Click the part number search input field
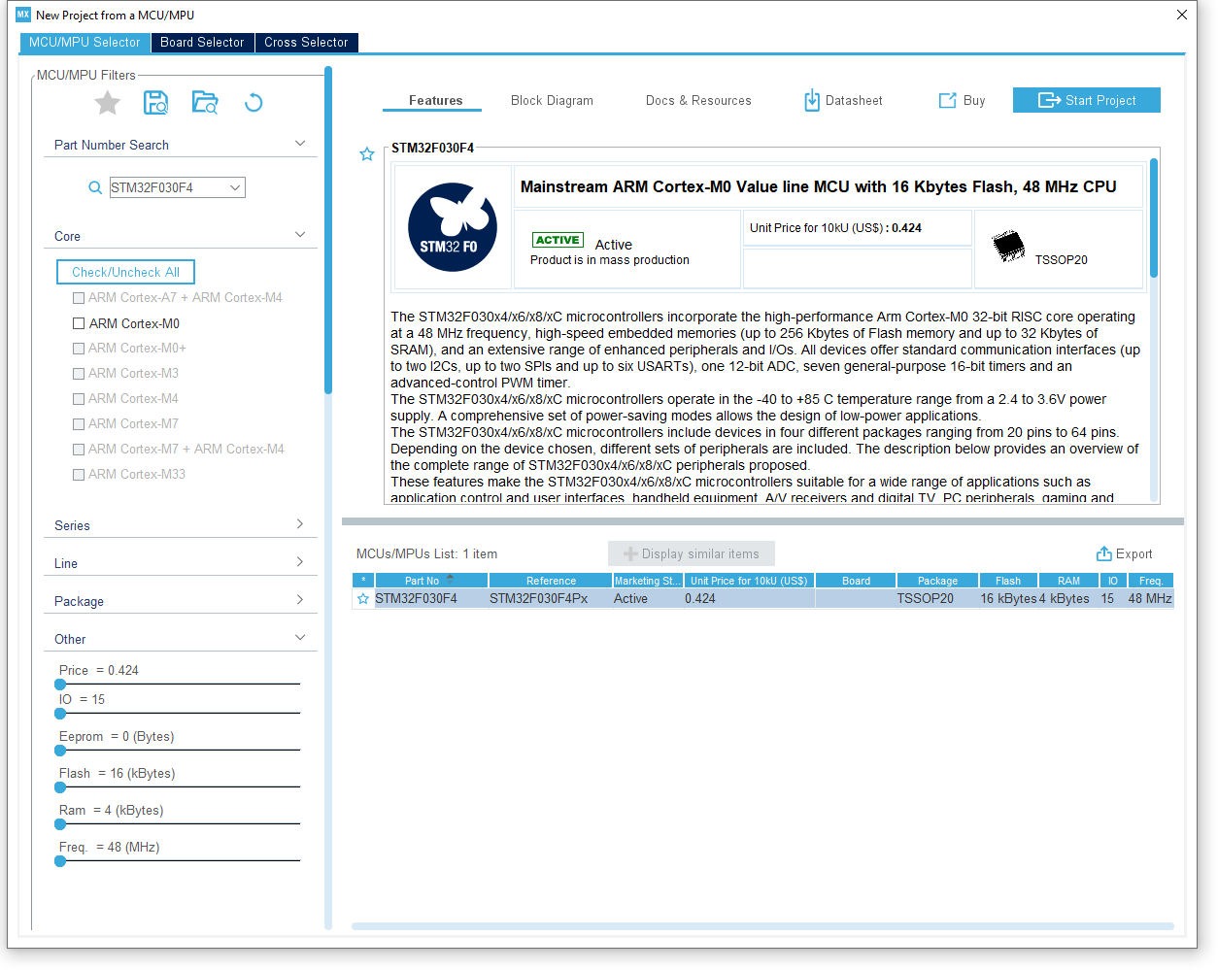Image resolution: width=1218 pixels, height=970 pixels. point(169,187)
